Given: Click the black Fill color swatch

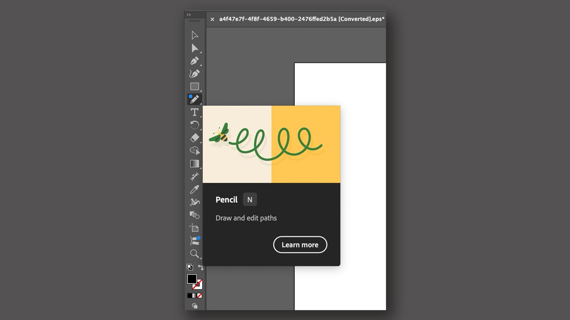Looking at the screenshot, I should [191, 279].
